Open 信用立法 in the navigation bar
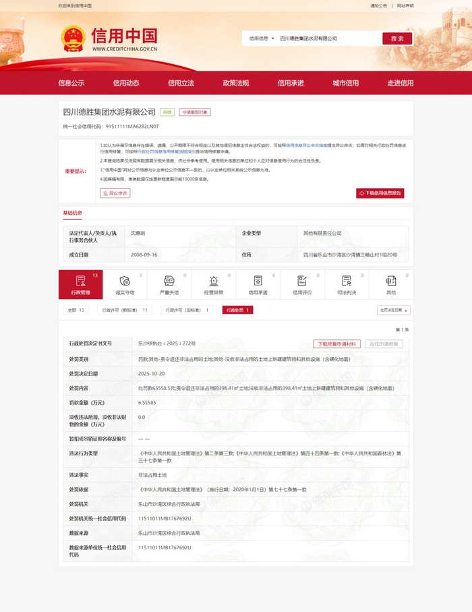The height and width of the screenshot is (612, 472). coord(181,83)
